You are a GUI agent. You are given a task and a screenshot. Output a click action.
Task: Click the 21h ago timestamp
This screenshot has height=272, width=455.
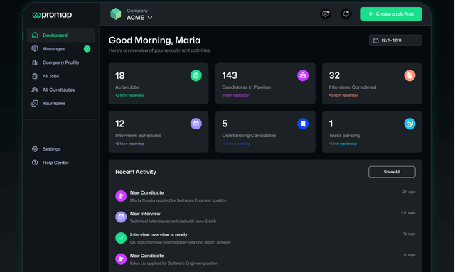click(407, 213)
